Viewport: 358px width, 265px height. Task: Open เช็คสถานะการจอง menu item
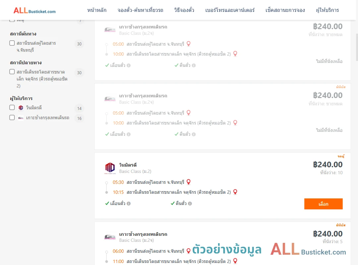tap(285, 10)
